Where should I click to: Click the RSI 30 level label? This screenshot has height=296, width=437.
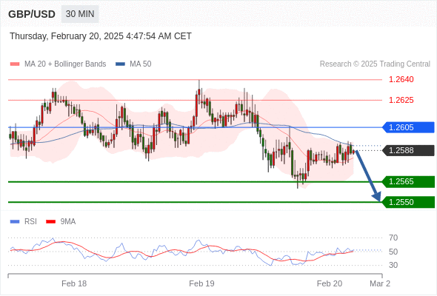pyautogui.click(x=393, y=265)
